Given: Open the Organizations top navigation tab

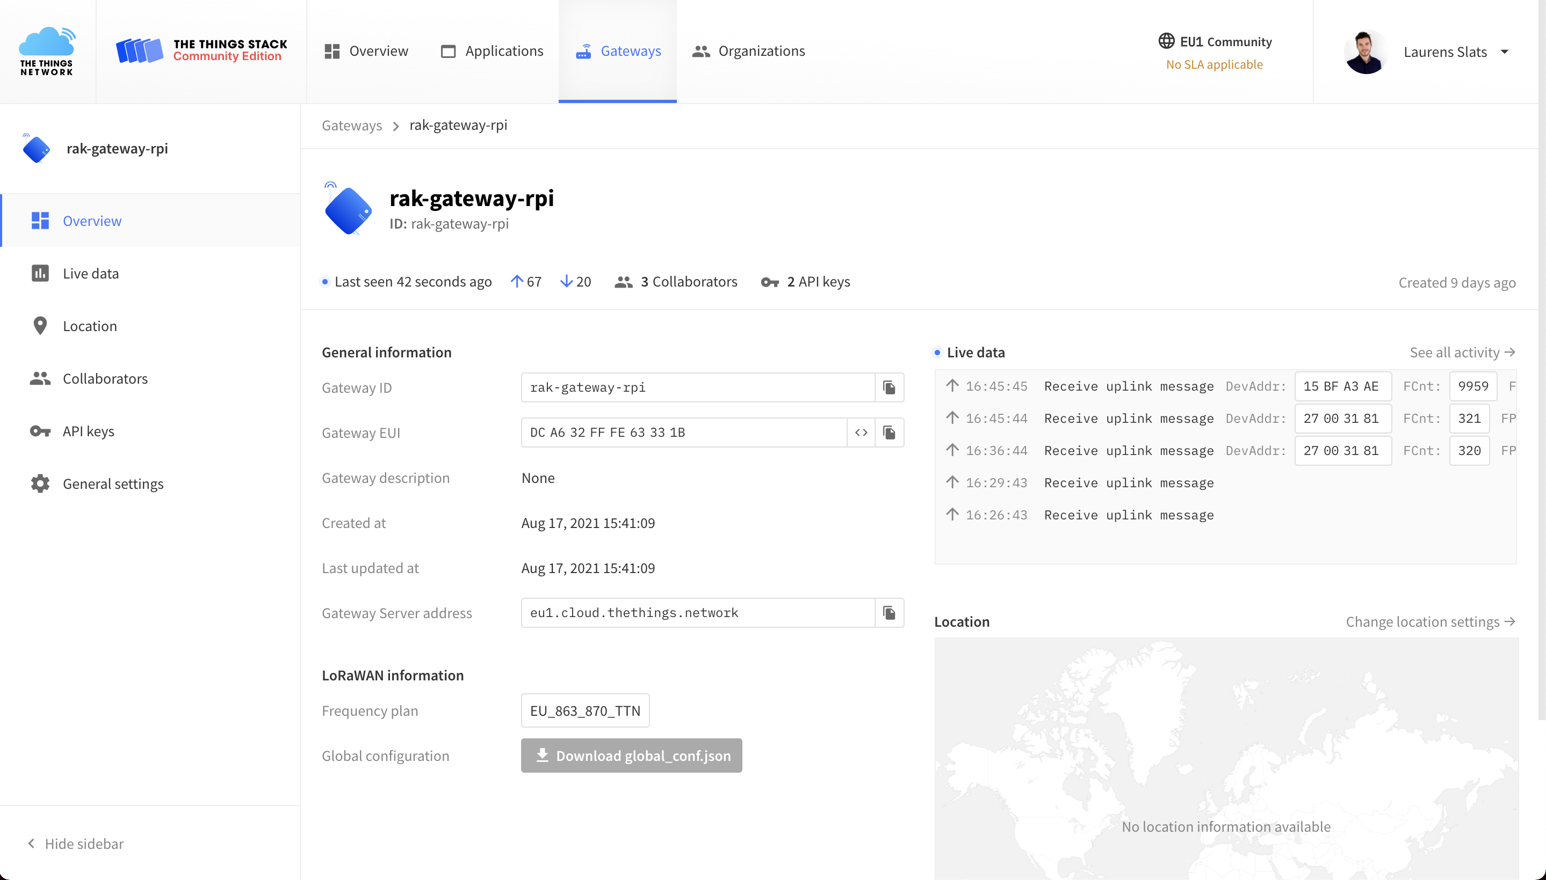Looking at the screenshot, I should point(748,51).
